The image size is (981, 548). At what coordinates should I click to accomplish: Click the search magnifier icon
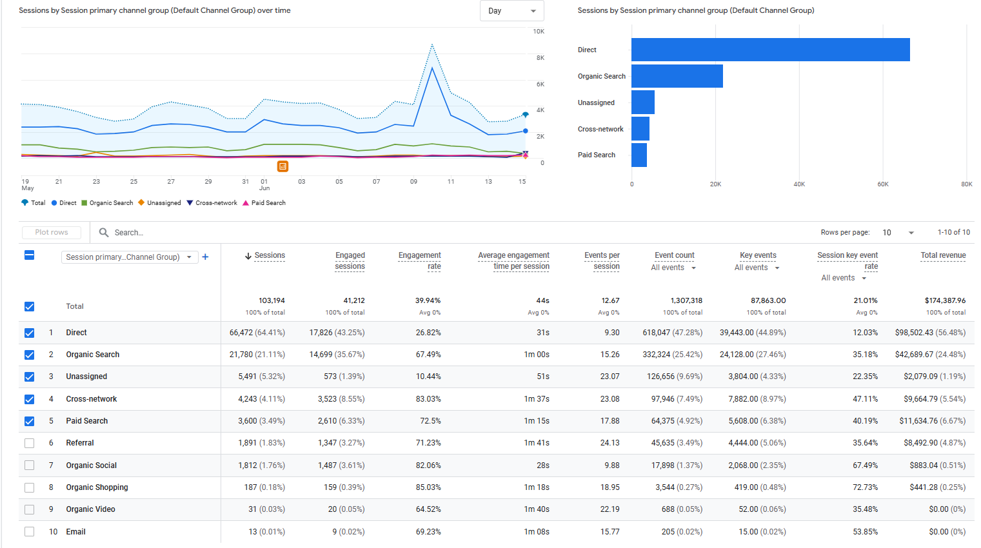point(104,233)
